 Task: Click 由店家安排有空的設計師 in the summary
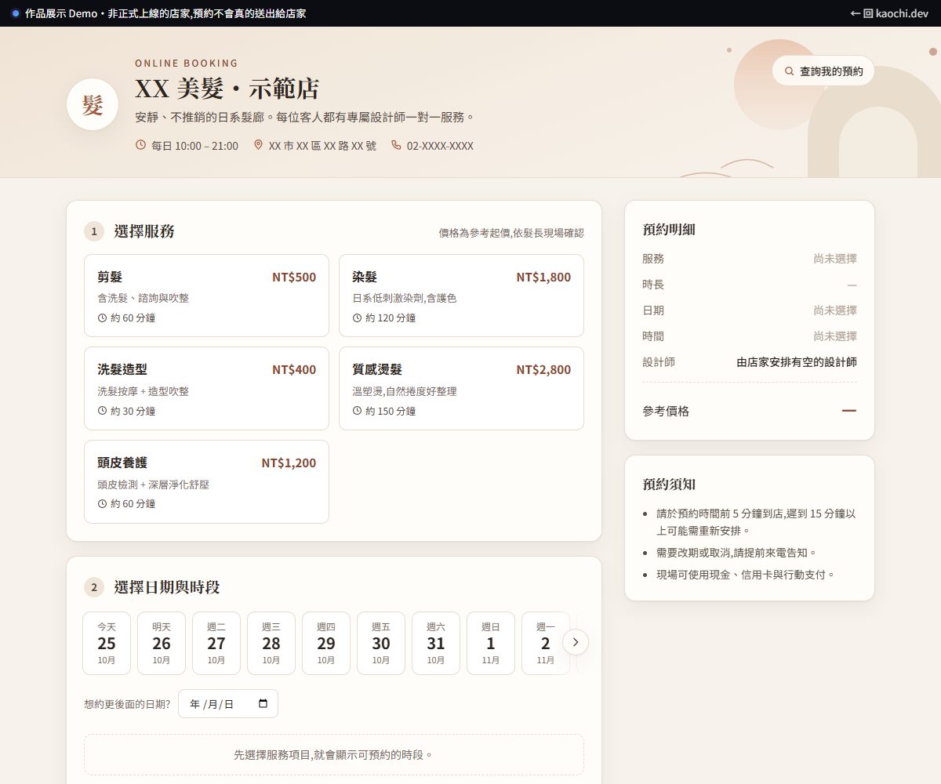tap(797, 362)
